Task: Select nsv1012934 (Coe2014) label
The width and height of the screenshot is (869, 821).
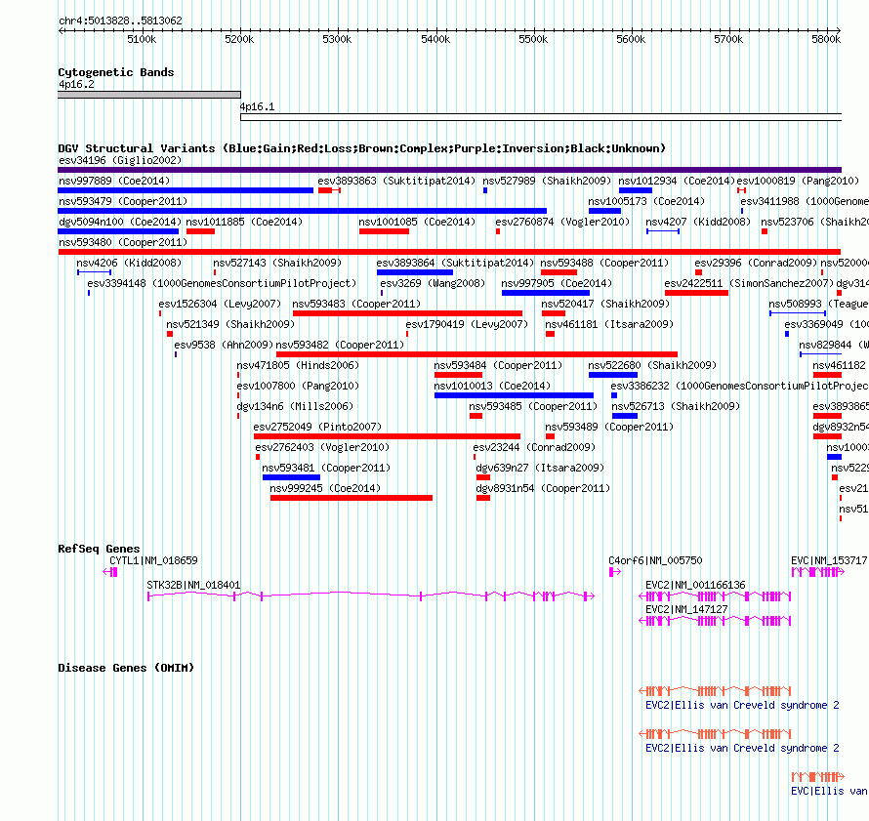Action: [x=677, y=181]
